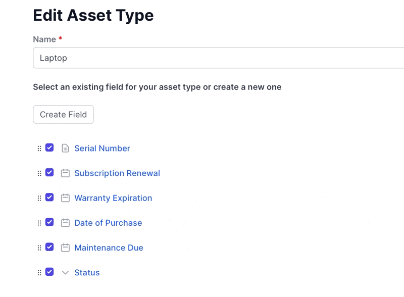Click the Create Field button

pyautogui.click(x=64, y=114)
